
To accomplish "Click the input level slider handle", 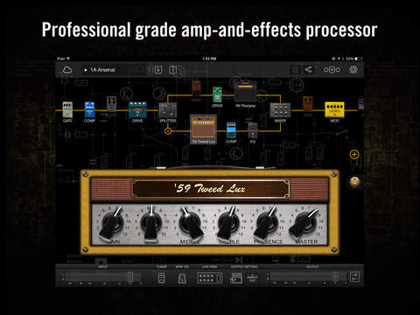I will pos(130,276).
